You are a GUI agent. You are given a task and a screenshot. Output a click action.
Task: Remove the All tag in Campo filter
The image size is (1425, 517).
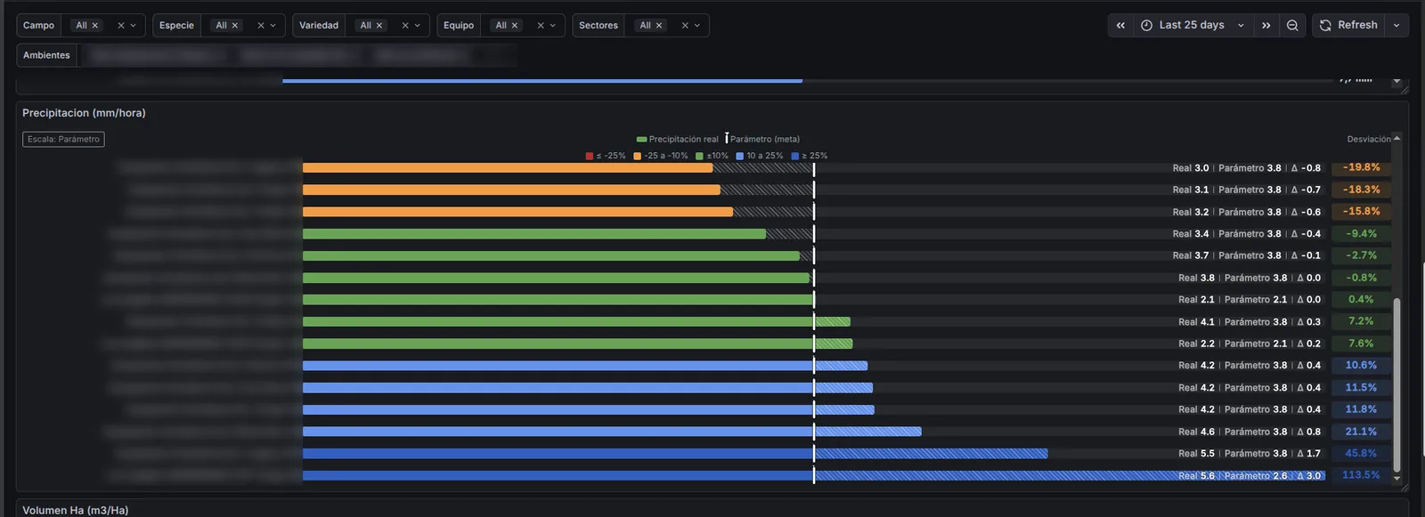point(95,26)
